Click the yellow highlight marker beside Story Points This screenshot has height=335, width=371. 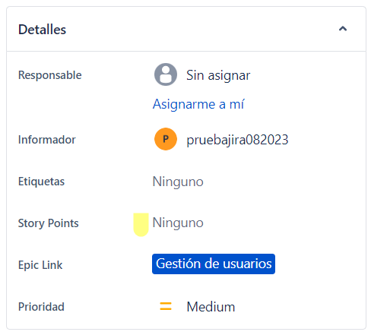(141, 225)
